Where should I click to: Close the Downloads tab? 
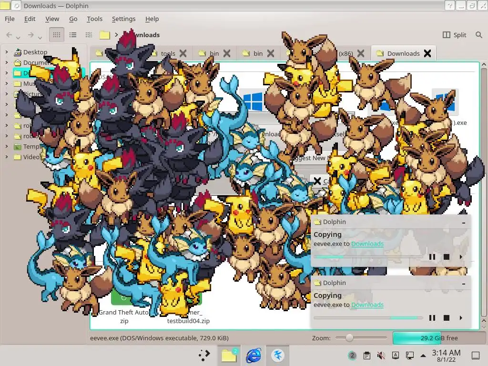[x=427, y=53]
